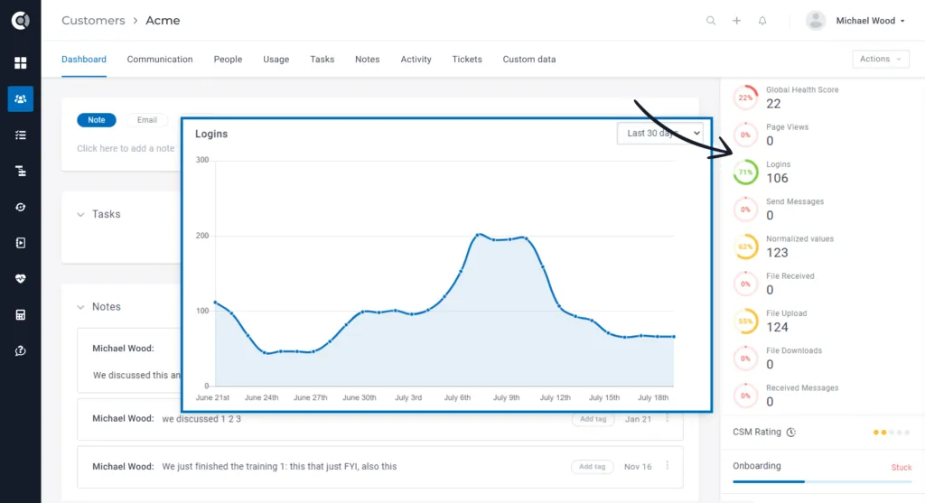Click the Acme breadcrumb title
The height and width of the screenshot is (503, 925).
(163, 21)
